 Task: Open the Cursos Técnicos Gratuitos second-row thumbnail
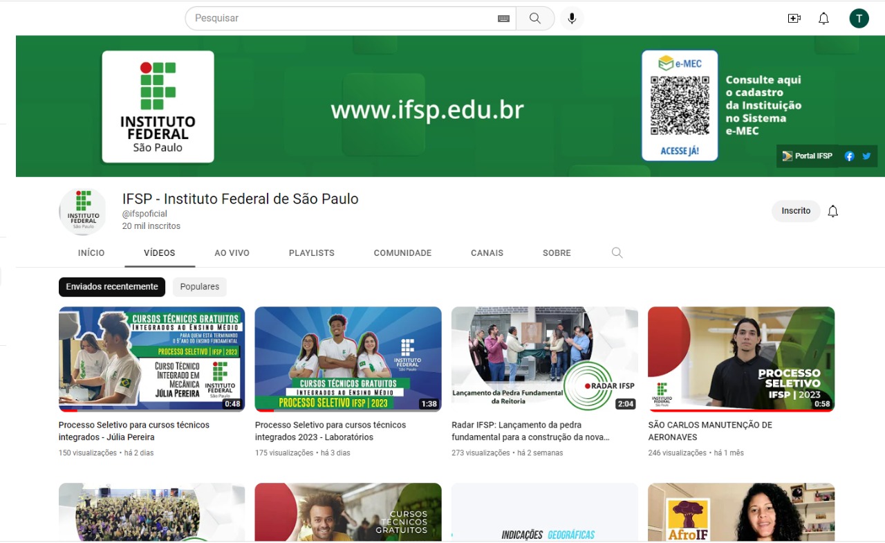[x=348, y=512]
